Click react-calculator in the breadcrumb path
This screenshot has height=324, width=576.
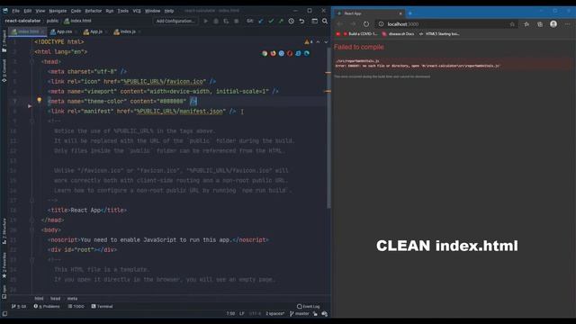click(x=22, y=21)
